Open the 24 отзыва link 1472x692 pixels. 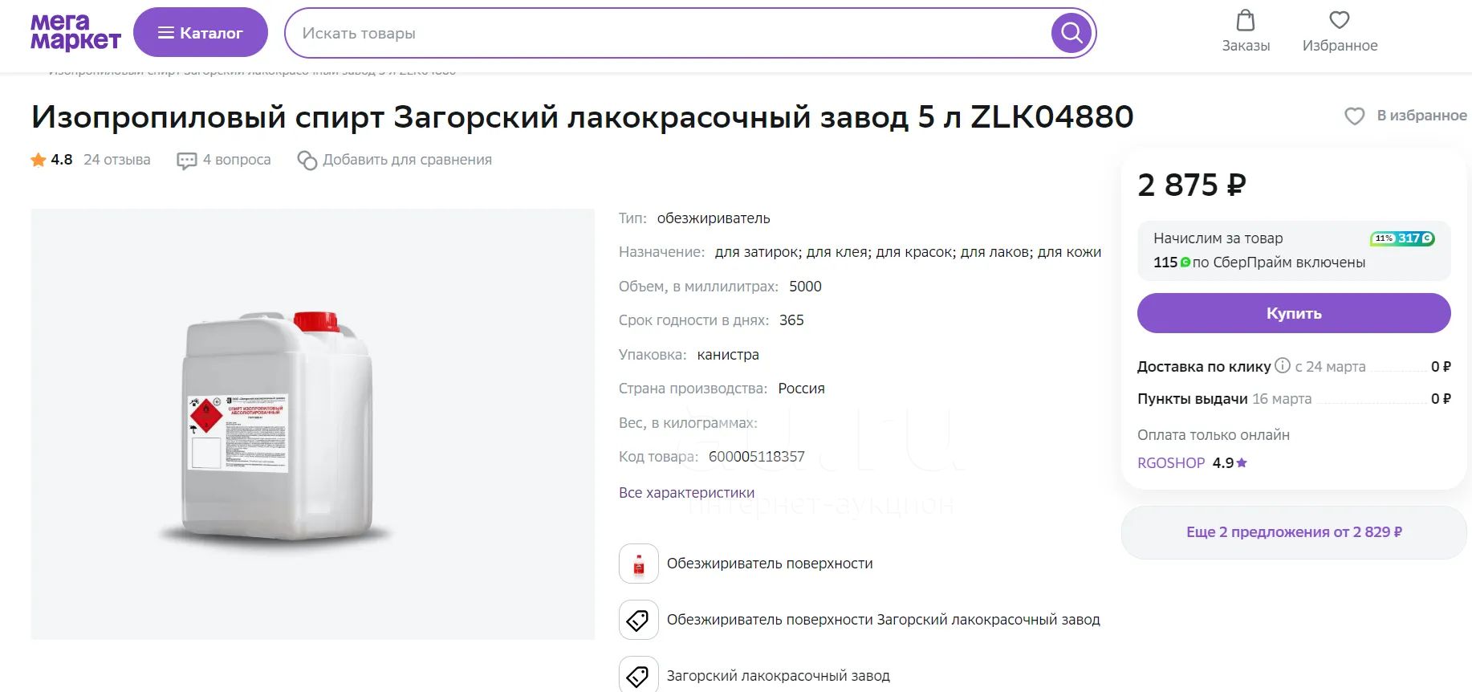click(x=117, y=160)
